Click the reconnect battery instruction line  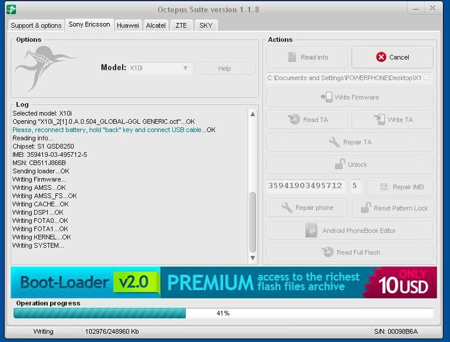click(x=114, y=130)
